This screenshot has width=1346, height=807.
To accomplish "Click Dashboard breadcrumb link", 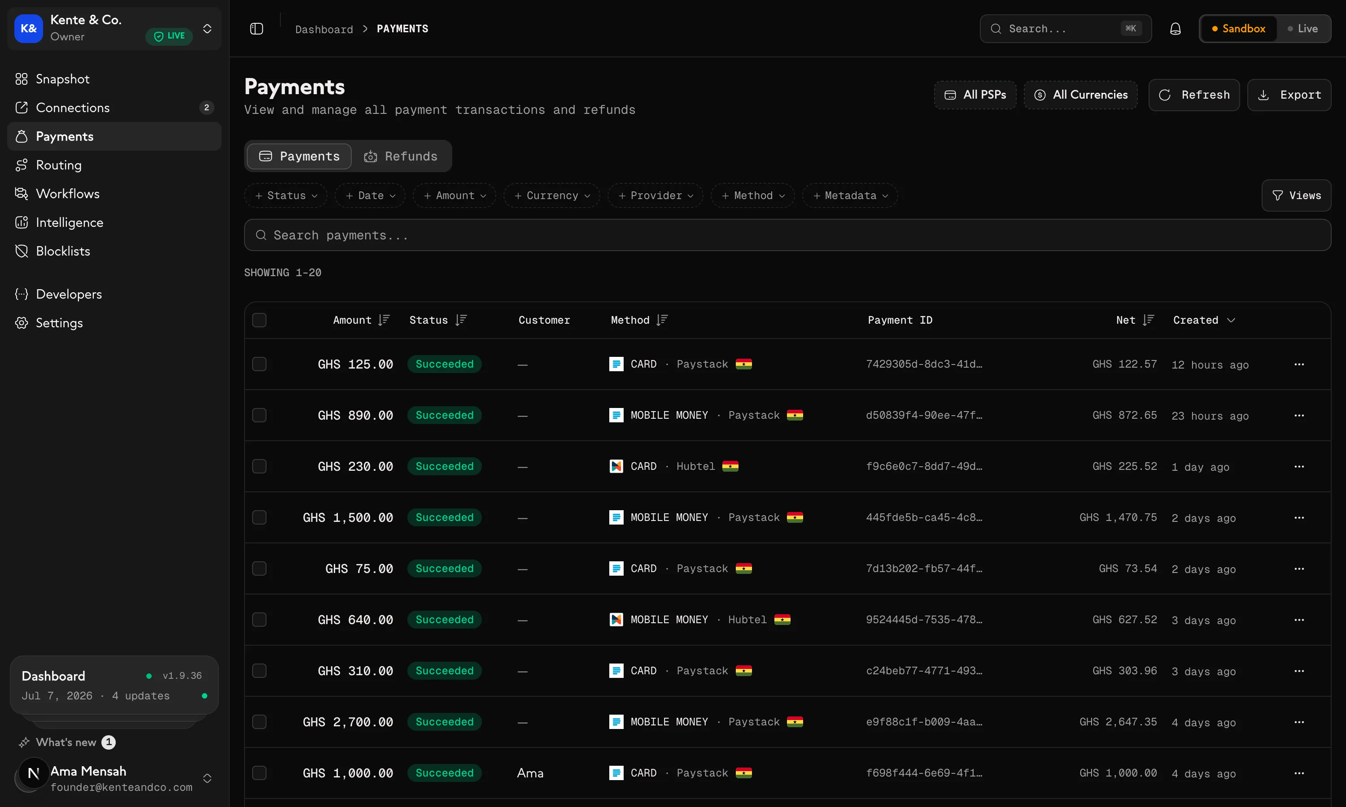I will (x=324, y=29).
